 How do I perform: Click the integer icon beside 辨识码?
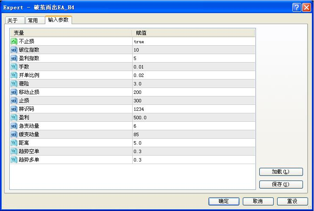coord(14,109)
